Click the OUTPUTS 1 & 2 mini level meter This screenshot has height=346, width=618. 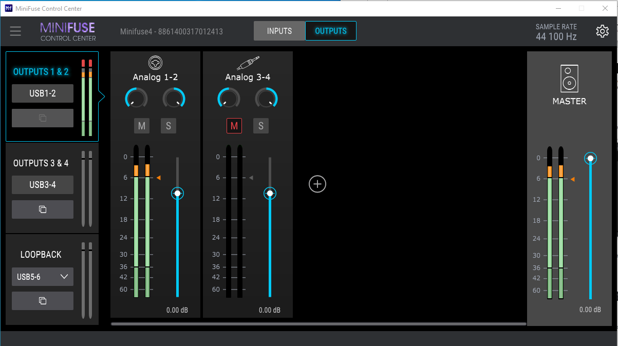click(x=86, y=98)
